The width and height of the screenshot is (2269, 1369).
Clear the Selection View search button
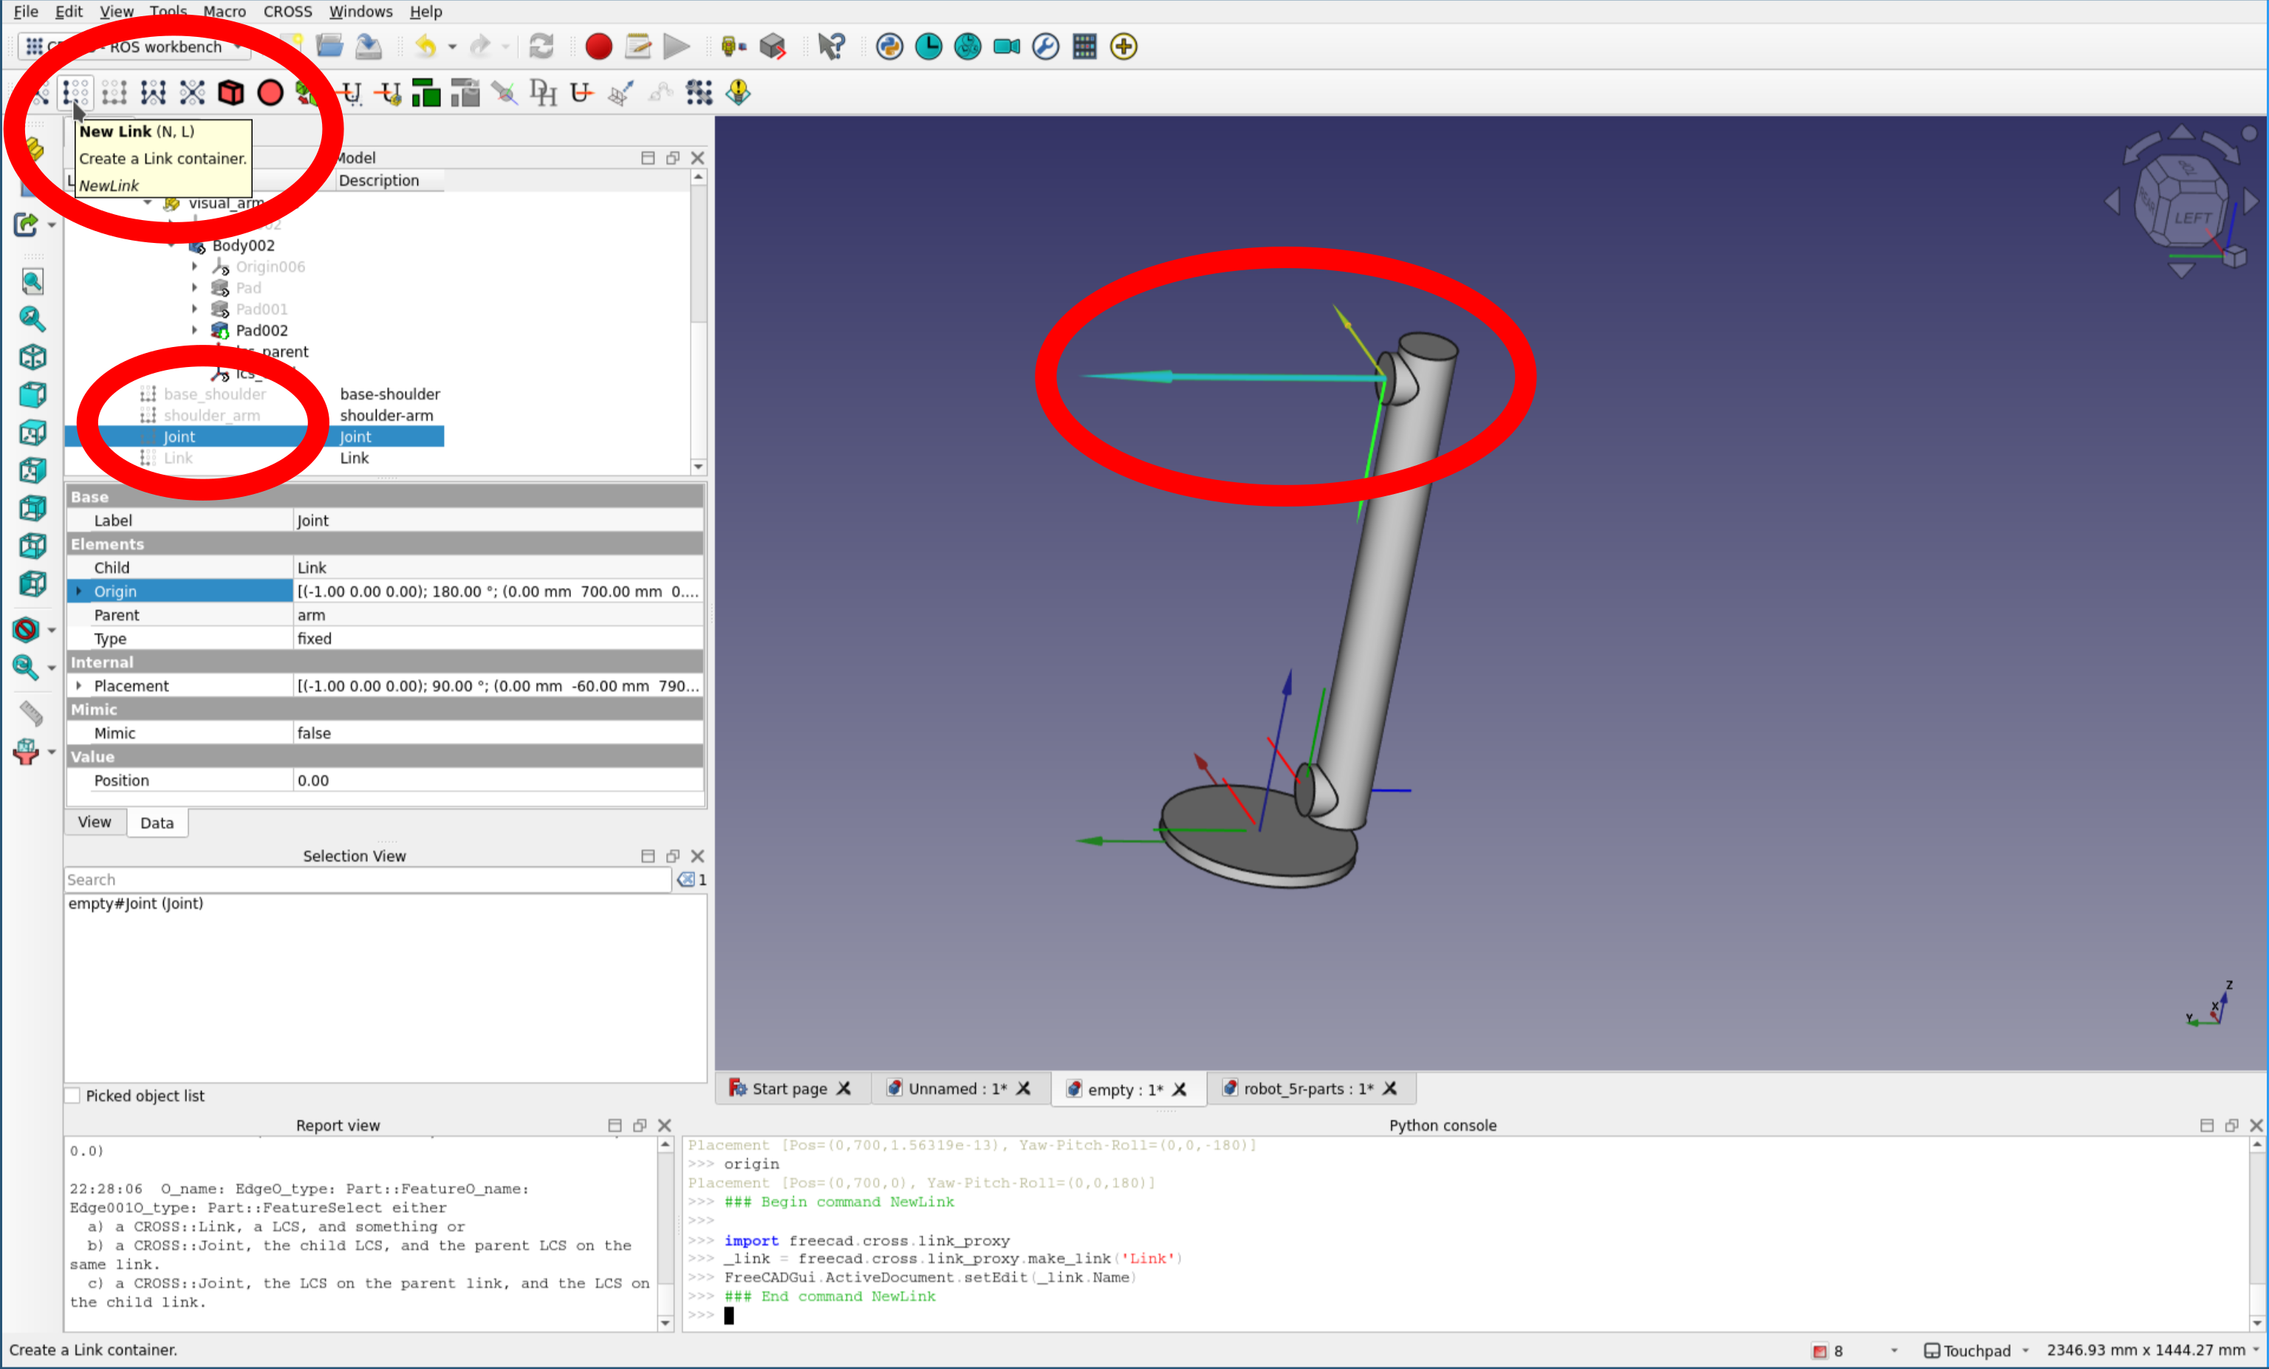click(x=686, y=879)
